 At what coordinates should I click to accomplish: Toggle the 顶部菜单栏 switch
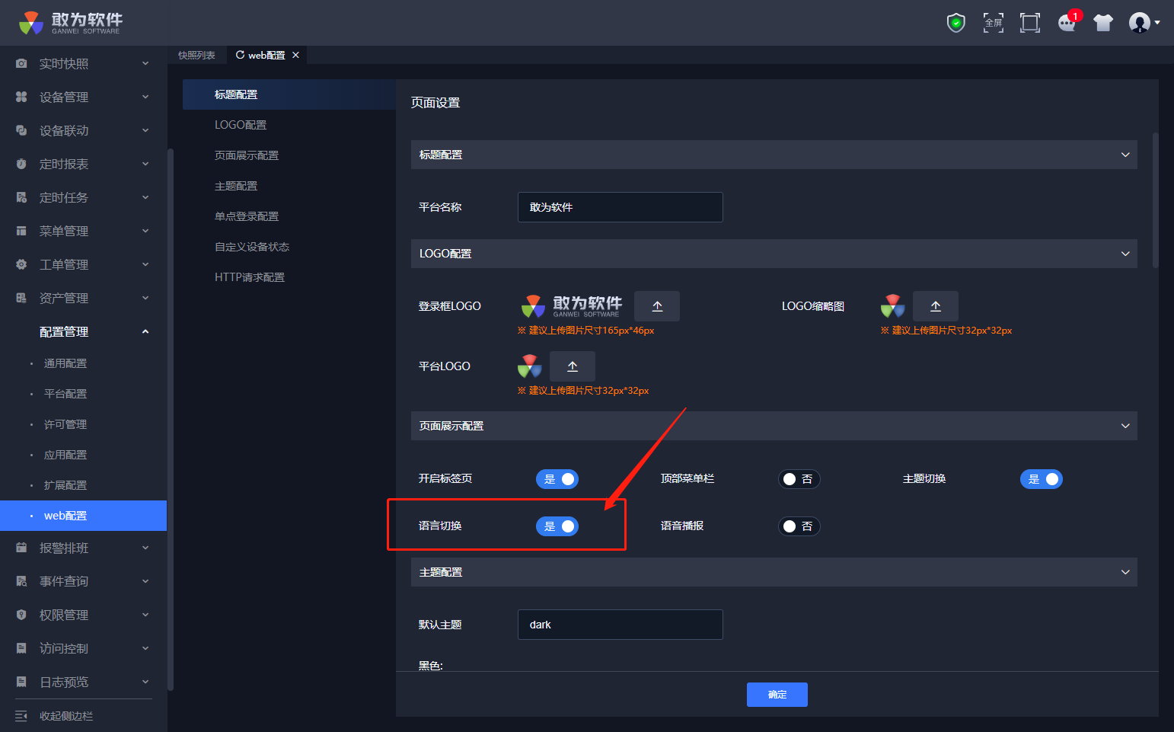[x=799, y=479]
